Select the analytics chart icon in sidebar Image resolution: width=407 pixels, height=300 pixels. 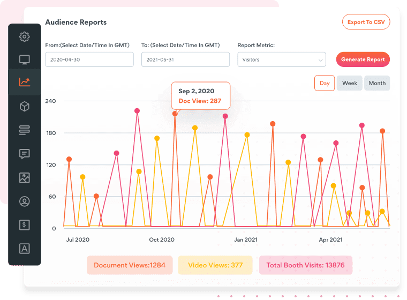pyautogui.click(x=24, y=82)
